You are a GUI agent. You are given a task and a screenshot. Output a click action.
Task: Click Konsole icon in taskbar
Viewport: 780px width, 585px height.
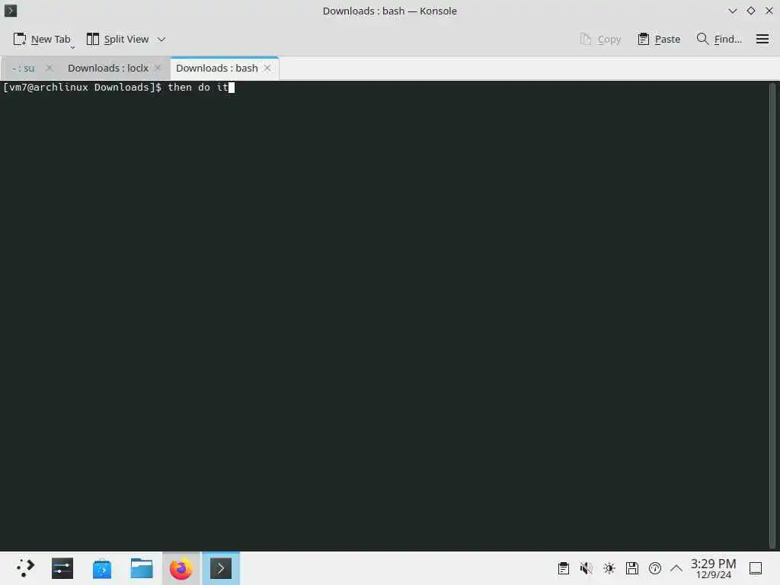tap(221, 568)
